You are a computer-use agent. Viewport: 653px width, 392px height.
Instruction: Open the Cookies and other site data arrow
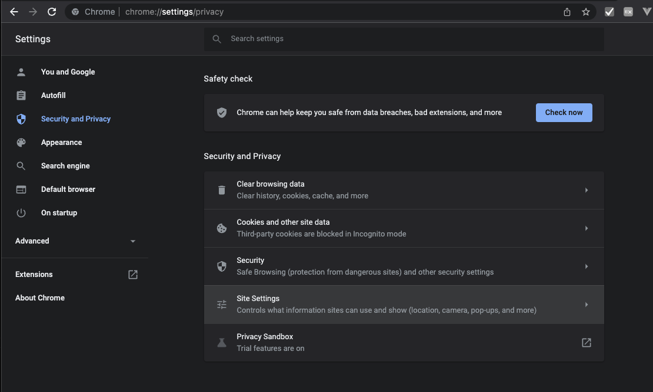[587, 228]
